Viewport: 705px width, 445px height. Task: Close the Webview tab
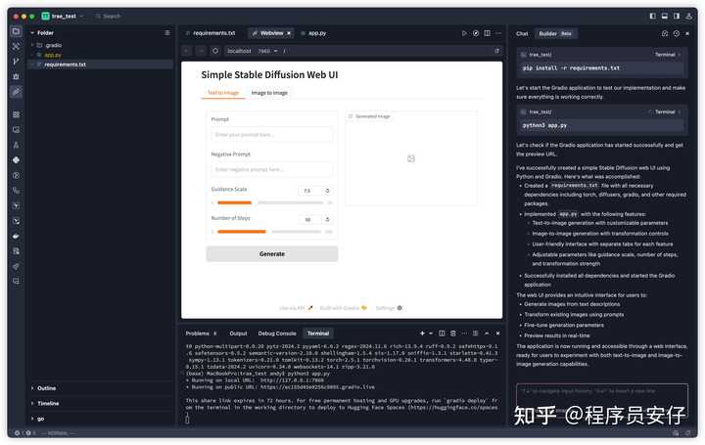point(291,33)
